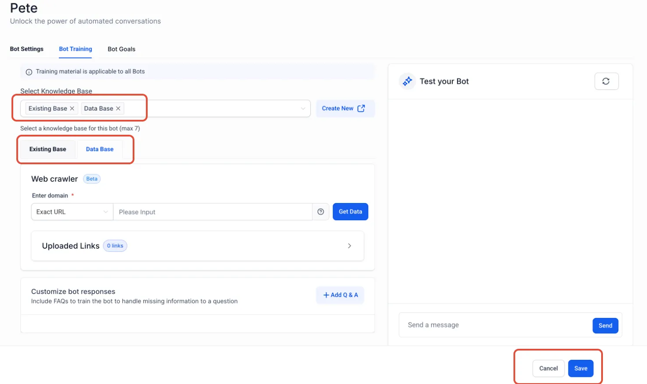Switch to the Bot Goals tab
647x384 pixels.
click(122, 49)
